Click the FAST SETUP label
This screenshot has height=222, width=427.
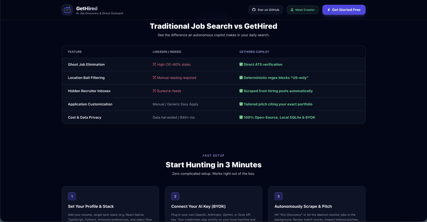click(x=213, y=156)
